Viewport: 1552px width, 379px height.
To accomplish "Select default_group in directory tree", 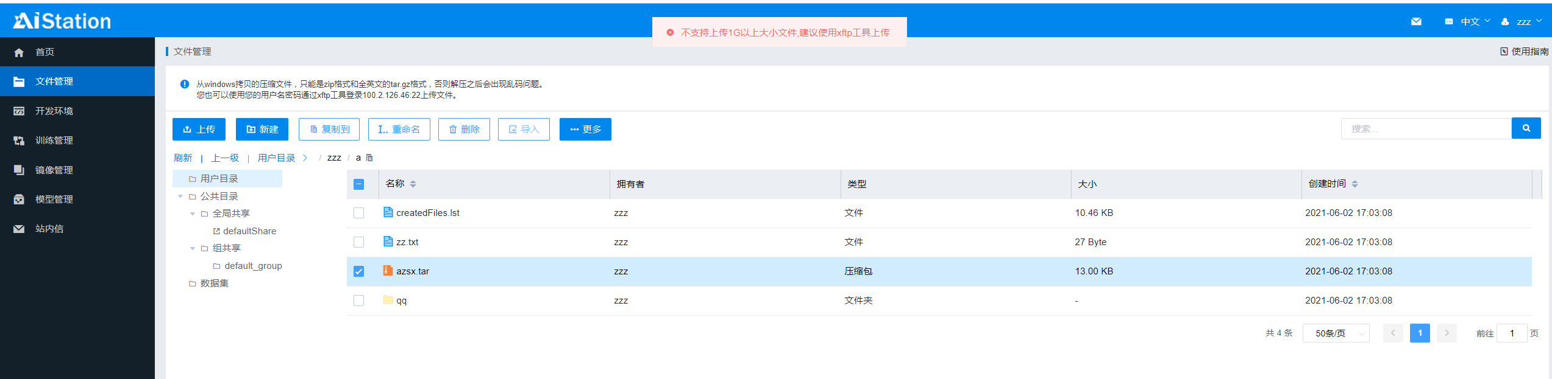I will coord(252,266).
